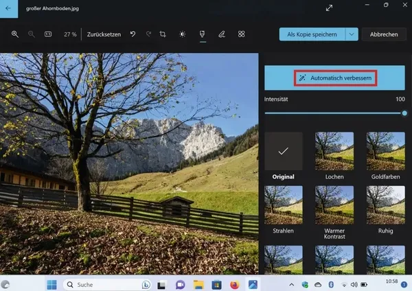Click Automatisch verbessern button

(x=336, y=78)
